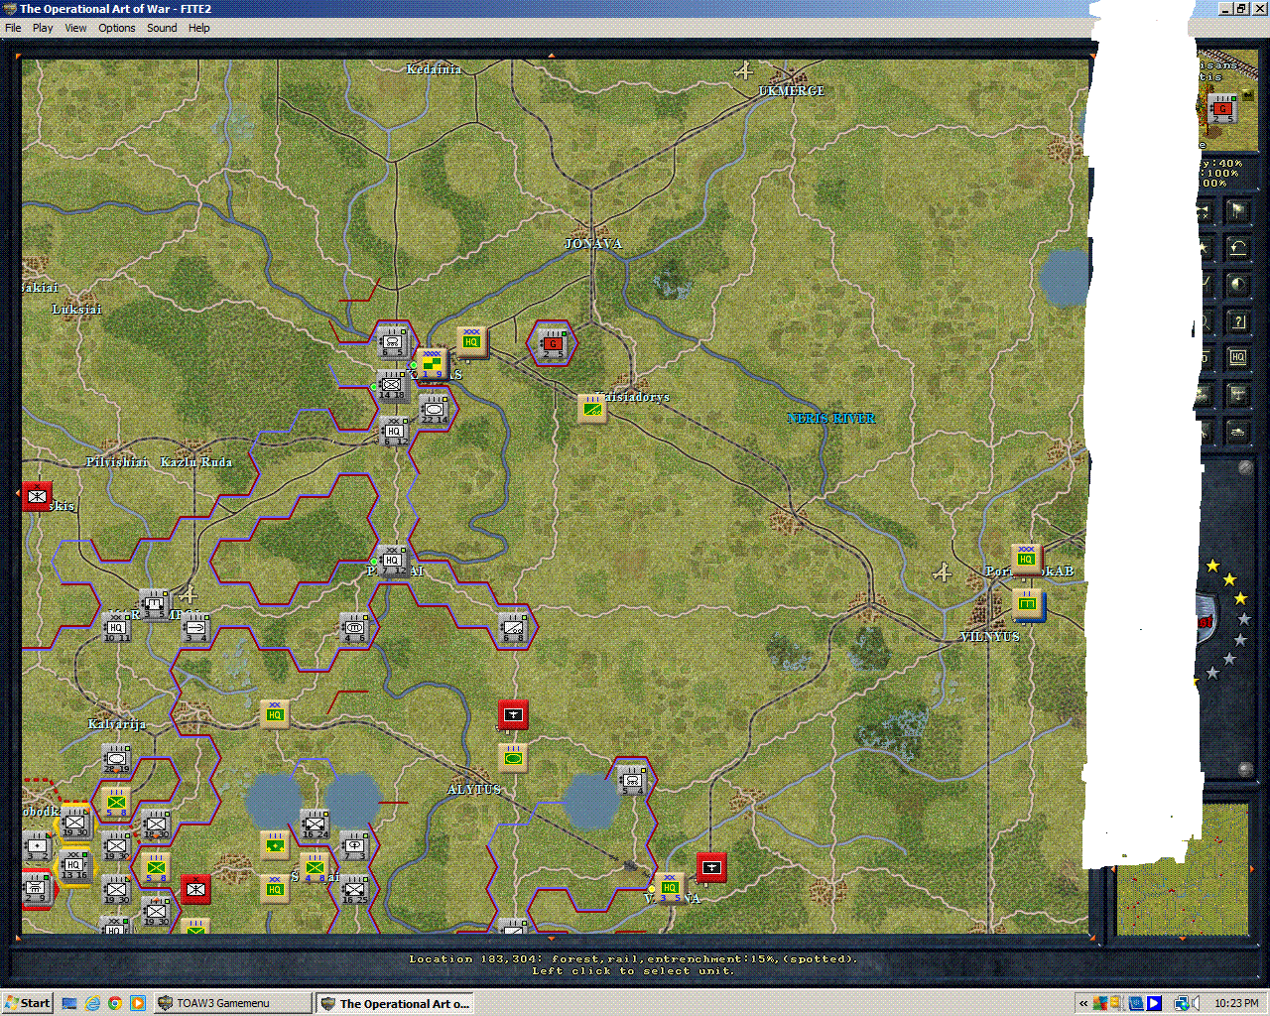Select the grey HQ counter south of Kaunas
The width and height of the screenshot is (1270, 1016).
coord(395,431)
